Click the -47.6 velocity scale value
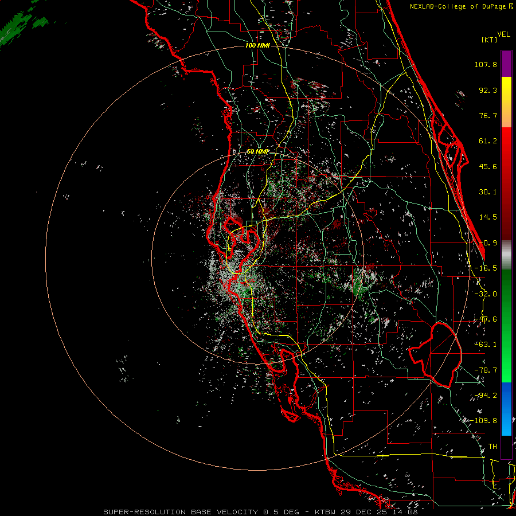The height and width of the screenshot is (516, 516). tap(486, 319)
